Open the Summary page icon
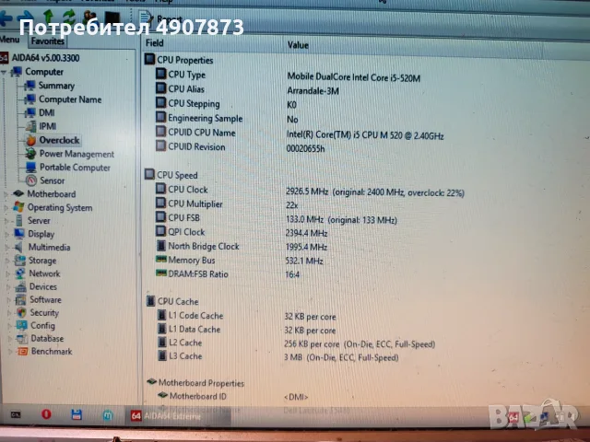This screenshot has width=590, height=442. [x=29, y=86]
